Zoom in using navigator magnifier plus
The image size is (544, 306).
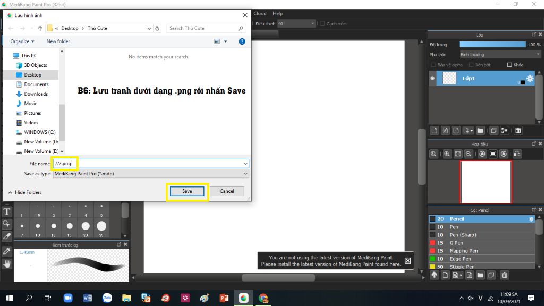click(x=447, y=154)
